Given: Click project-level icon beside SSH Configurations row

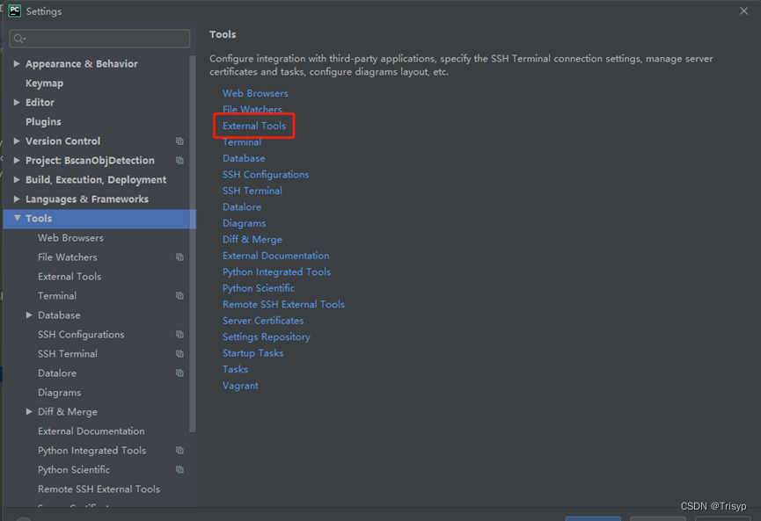Looking at the screenshot, I should coord(179,335).
